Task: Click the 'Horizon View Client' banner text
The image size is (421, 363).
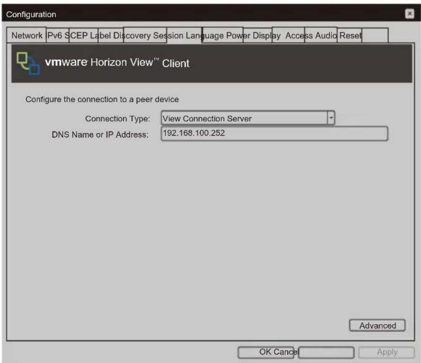Action: [x=140, y=63]
